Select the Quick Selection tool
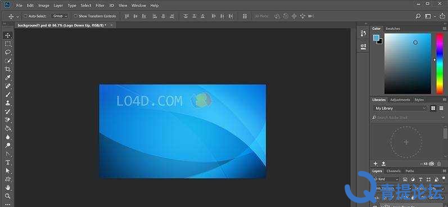The height and width of the screenshot is (207, 448). click(x=8, y=61)
